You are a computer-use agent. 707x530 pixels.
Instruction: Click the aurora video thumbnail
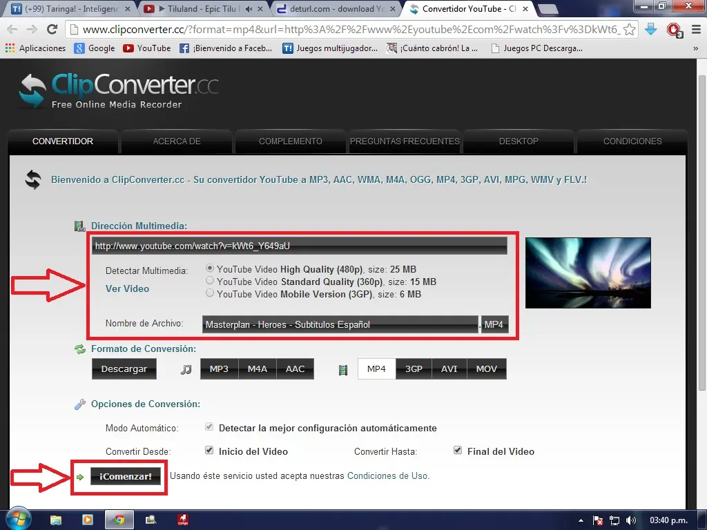(x=588, y=273)
